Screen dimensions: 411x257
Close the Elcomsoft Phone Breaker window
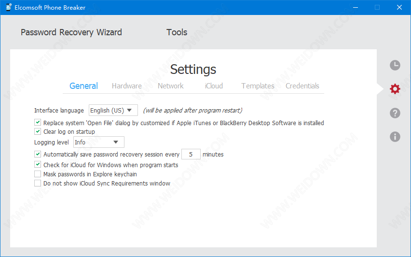399,7
